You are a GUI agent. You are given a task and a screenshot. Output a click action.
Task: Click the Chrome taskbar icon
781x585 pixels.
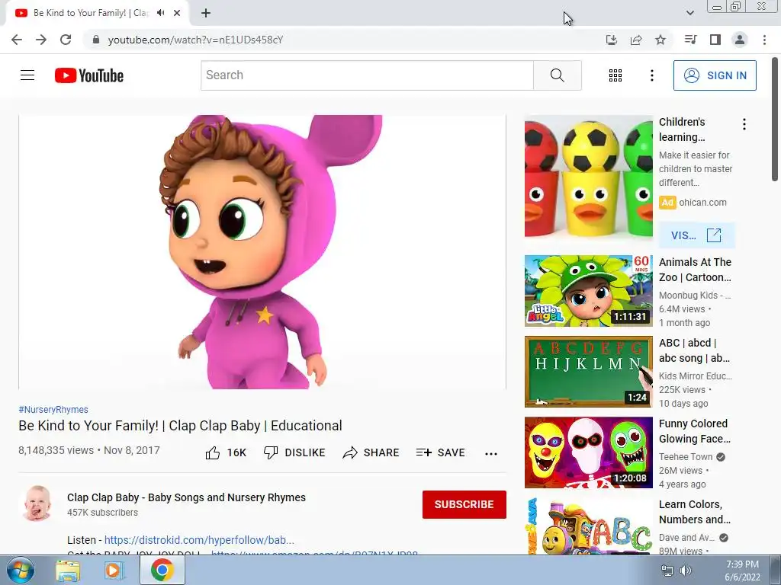pos(162,570)
